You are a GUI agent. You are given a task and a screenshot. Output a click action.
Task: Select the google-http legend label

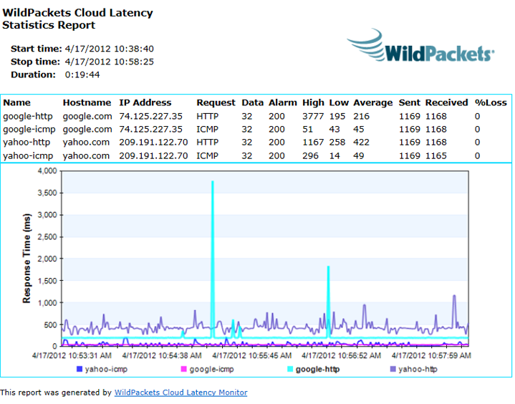click(x=317, y=369)
